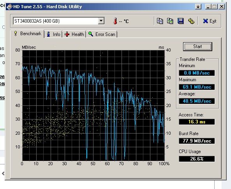Image resolution: width=231 pixels, height=189 pixels.
Task: Switch to the Error Scan tab
Action: [102, 34]
